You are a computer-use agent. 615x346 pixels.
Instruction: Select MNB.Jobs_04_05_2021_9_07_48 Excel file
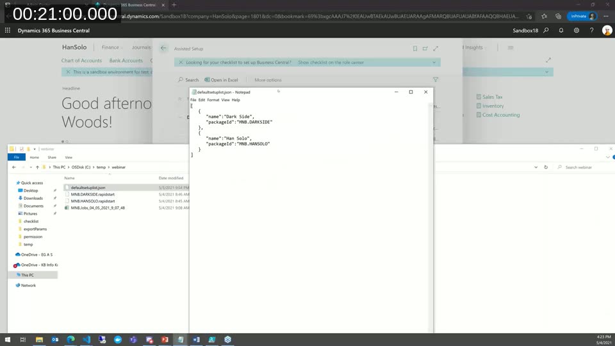tap(97, 208)
